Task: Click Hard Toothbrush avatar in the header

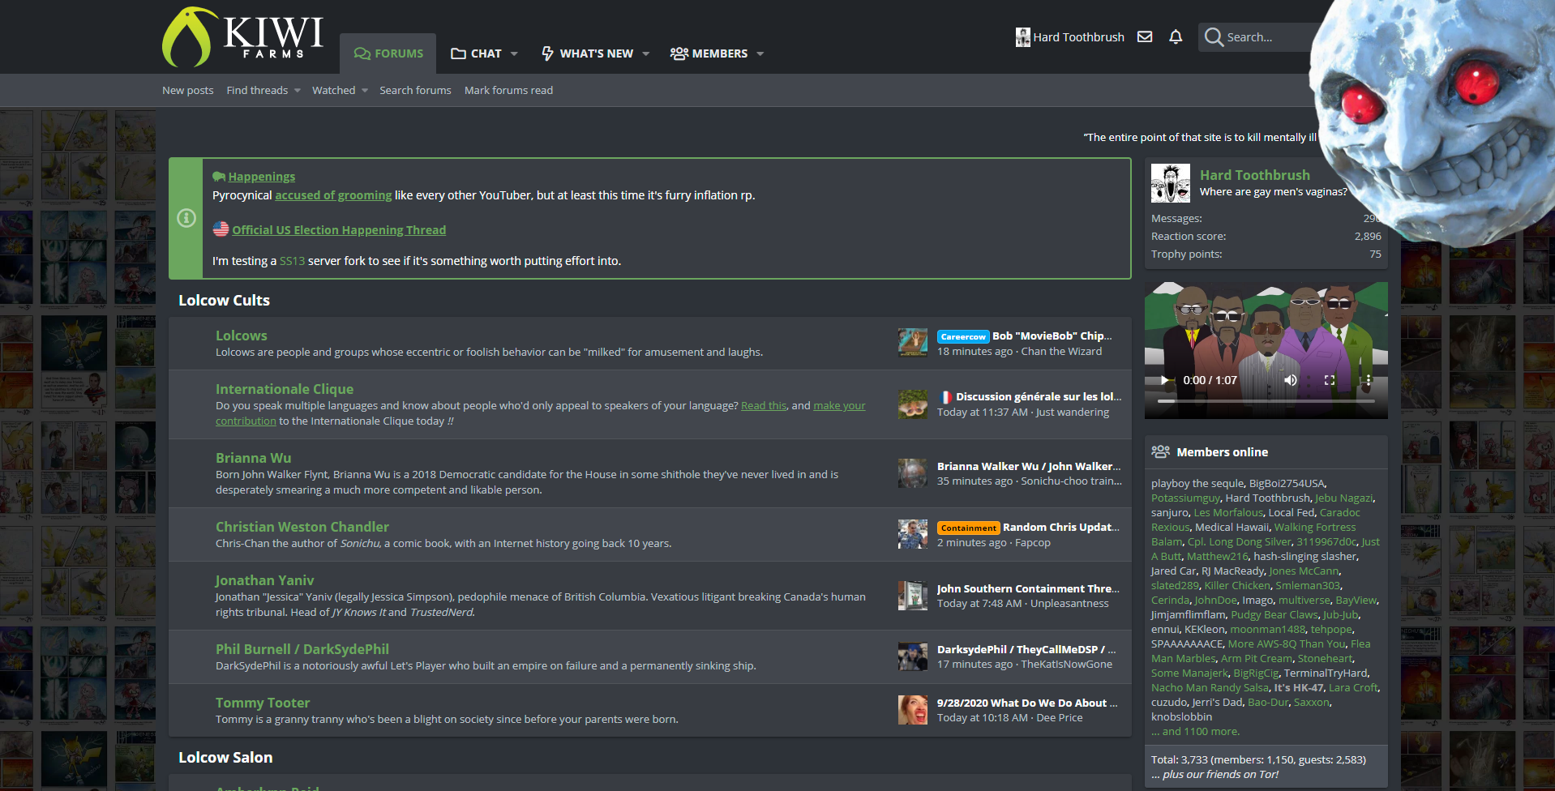Action: [x=1022, y=37]
